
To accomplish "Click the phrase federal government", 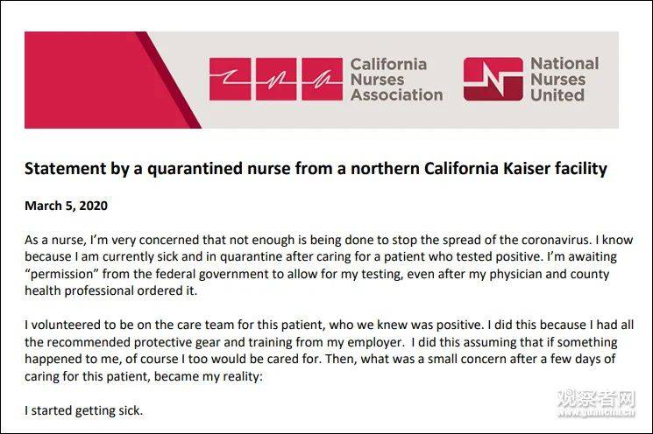I will click(x=201, y=275).
